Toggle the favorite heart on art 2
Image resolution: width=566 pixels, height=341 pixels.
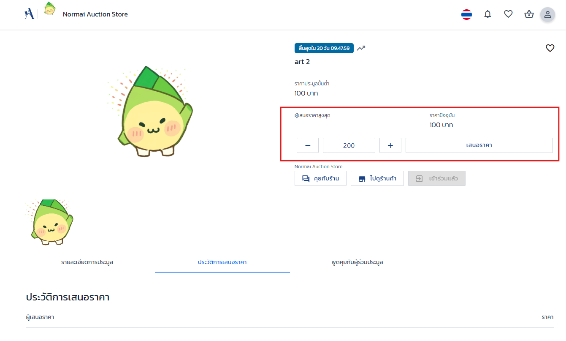coord(550,48)
